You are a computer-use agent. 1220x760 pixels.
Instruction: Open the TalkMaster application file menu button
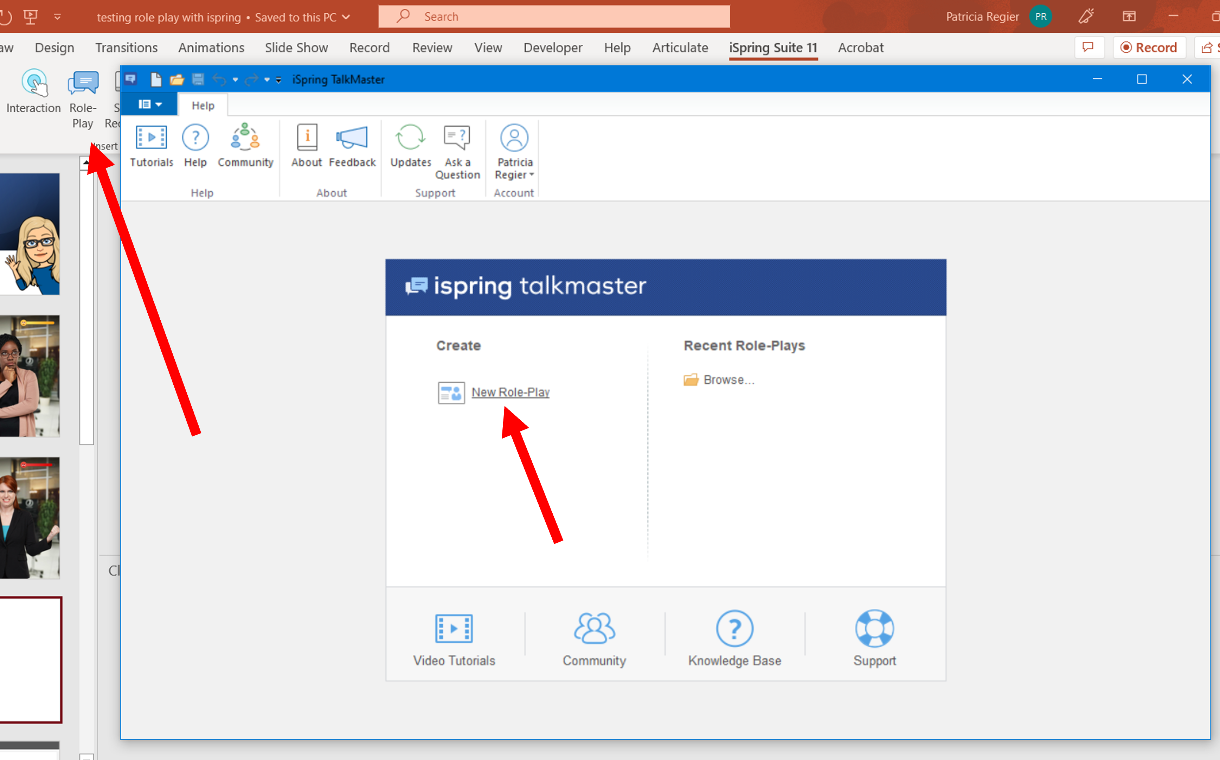pyautogui.click(x=149, y=104)
